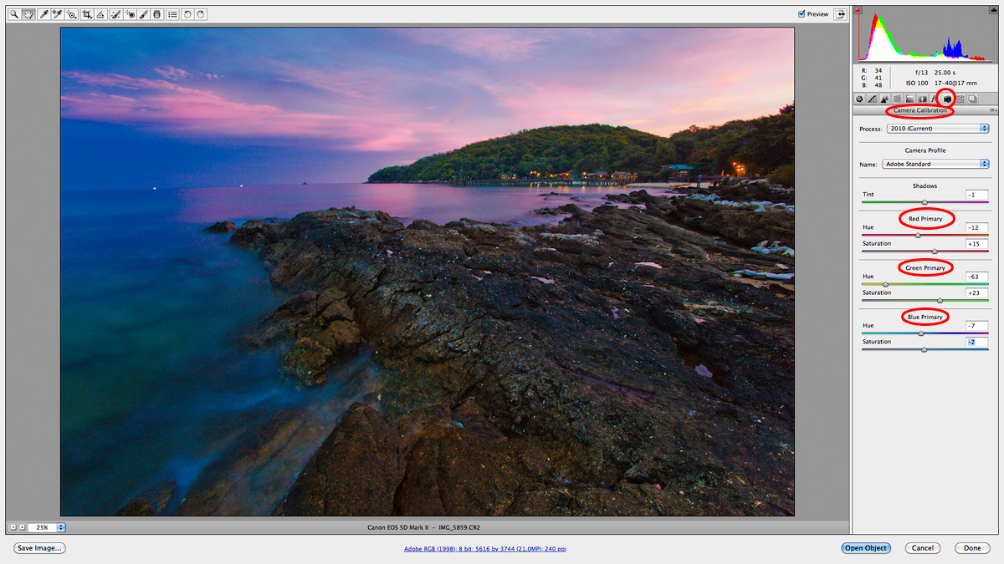
Task: Activate the Adjustment Brush tool
Action: point(143,14)
